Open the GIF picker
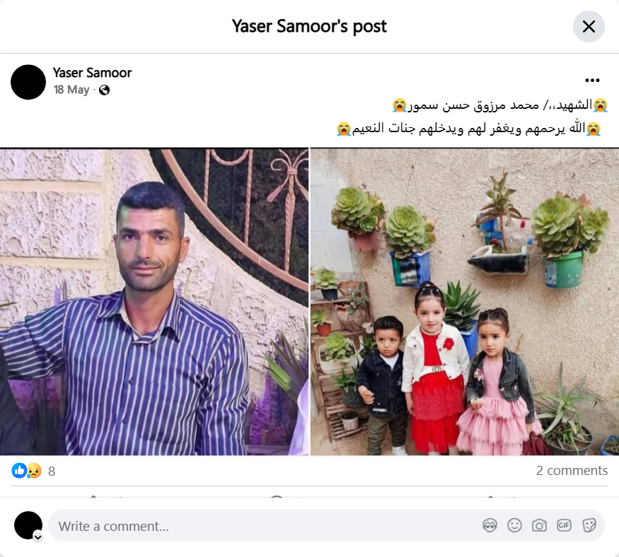619x557 pixels. coord(564,525)
